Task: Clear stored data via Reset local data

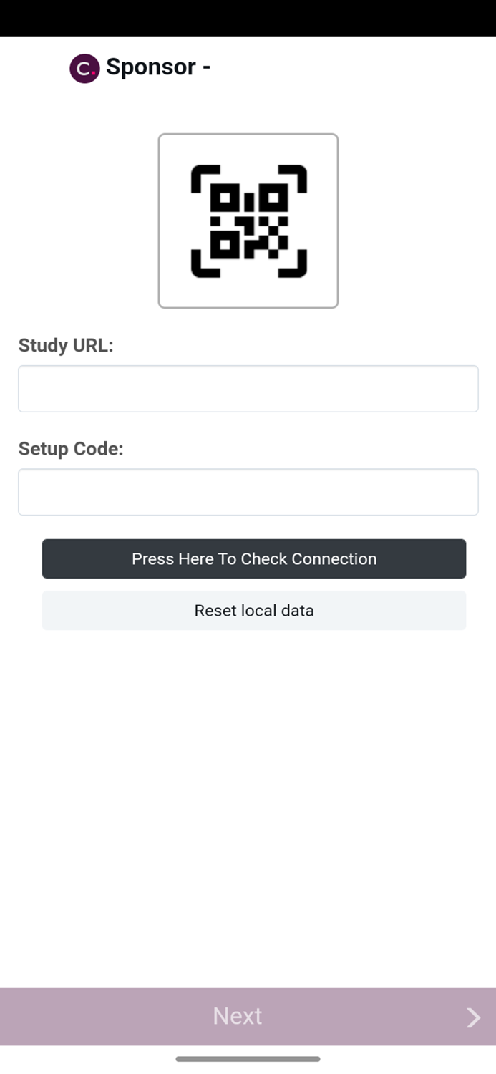Action: coord(254,611)
